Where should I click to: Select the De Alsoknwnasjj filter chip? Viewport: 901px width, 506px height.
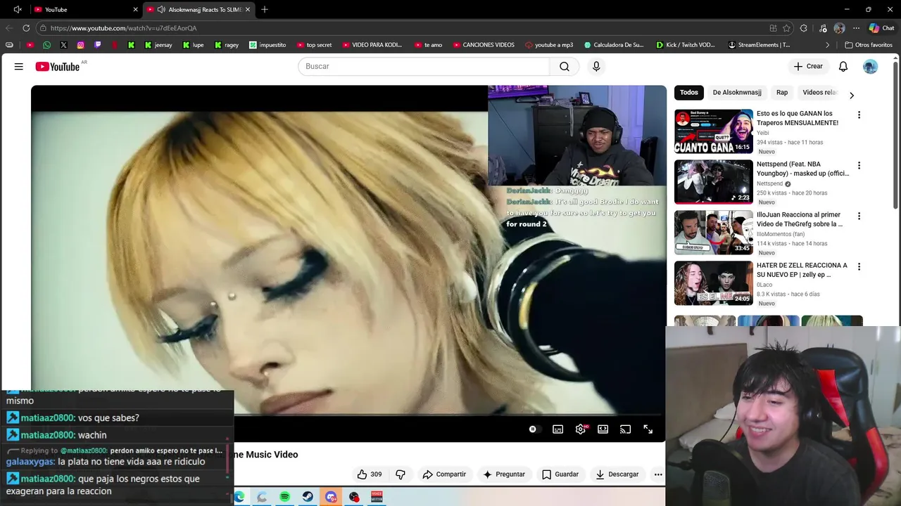tap(737, 92)
